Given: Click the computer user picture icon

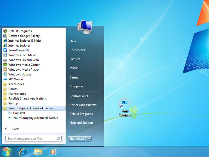Looking at the screenshot, I should [85, 27].
